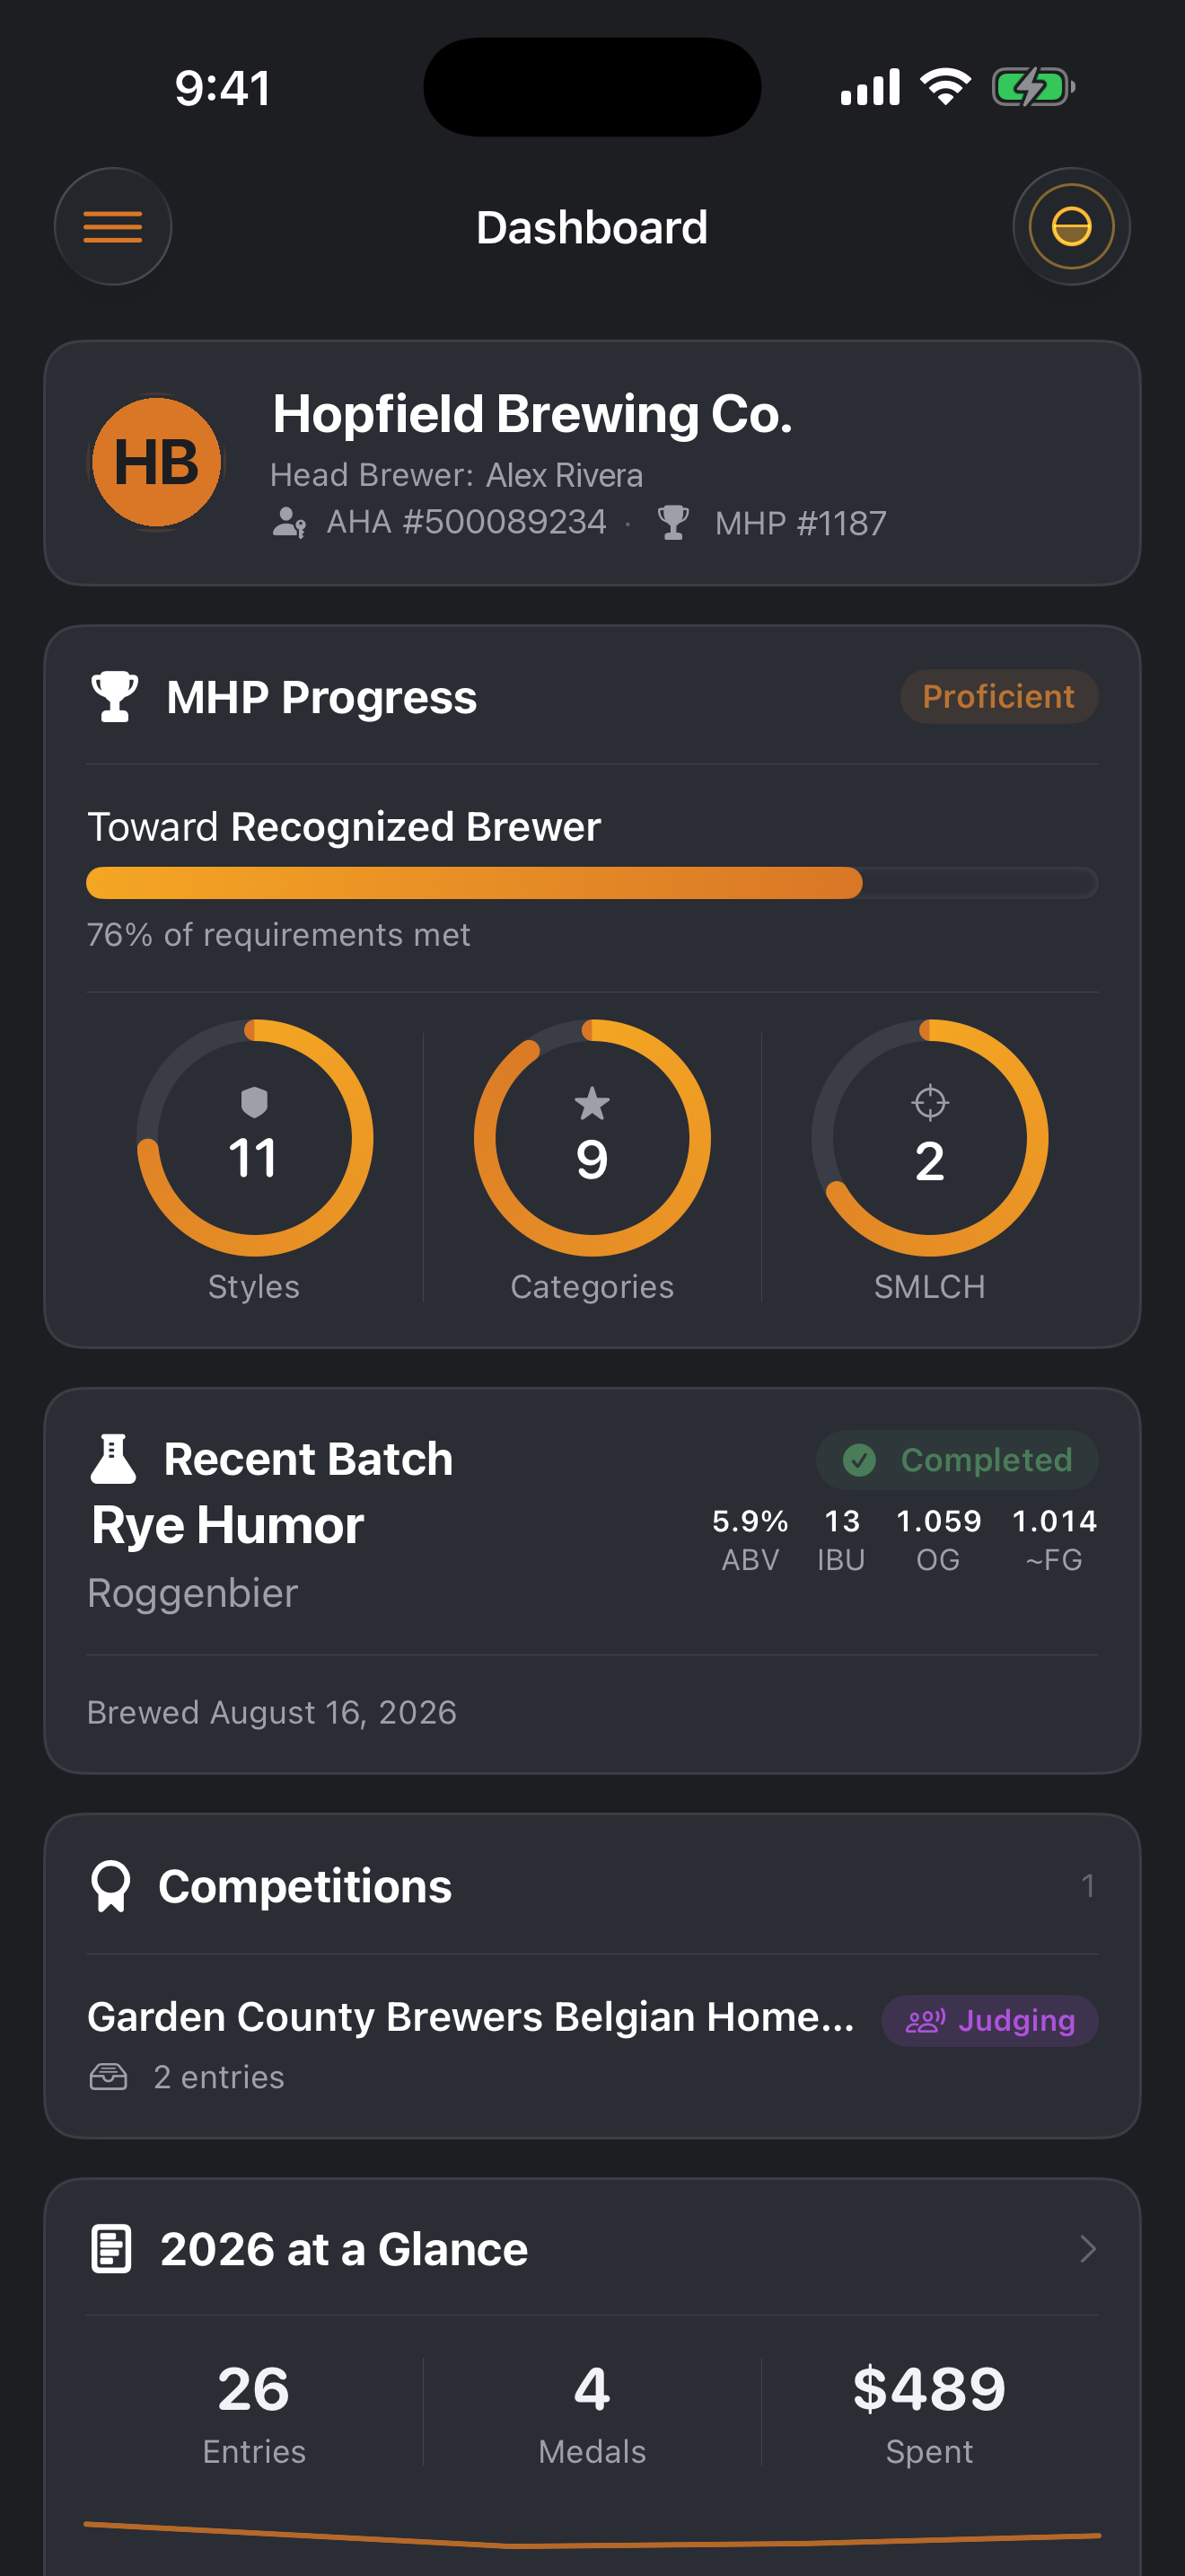Open the SMLCH ring showing 2

pos(930,1138)
